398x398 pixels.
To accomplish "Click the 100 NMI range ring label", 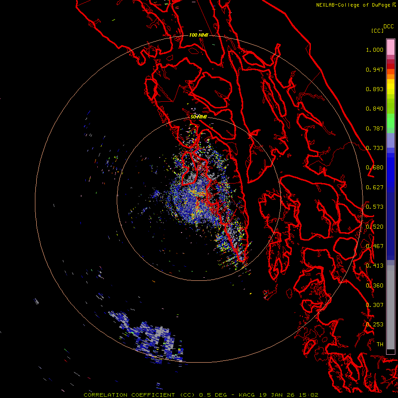I will pyautogui.click(x=199, y=35).
